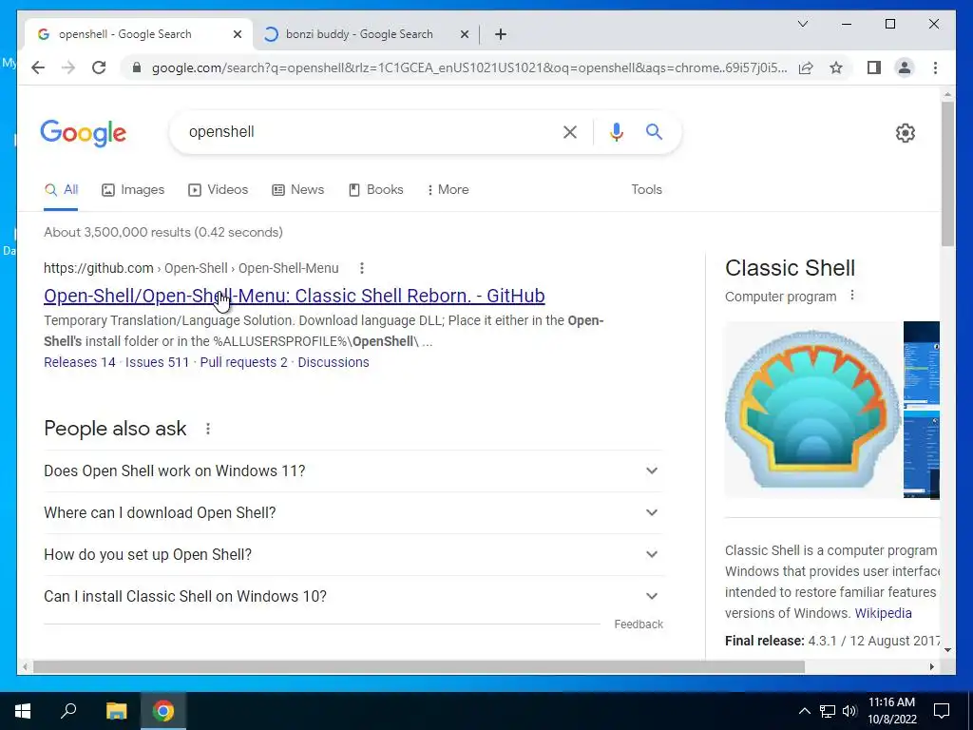The height and width of the screenshot is (730, 973).
Task: Open three-dot options for GitHub result
Action: [x=362, y=268]
